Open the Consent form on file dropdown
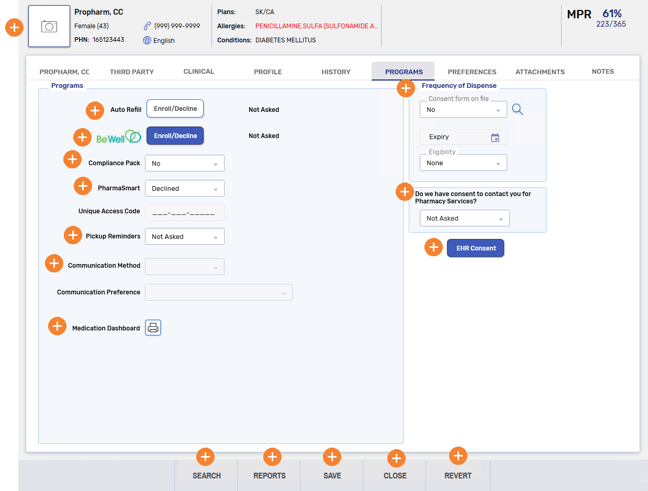This screenshot has height=491, width=648. (x=463, y=110)
